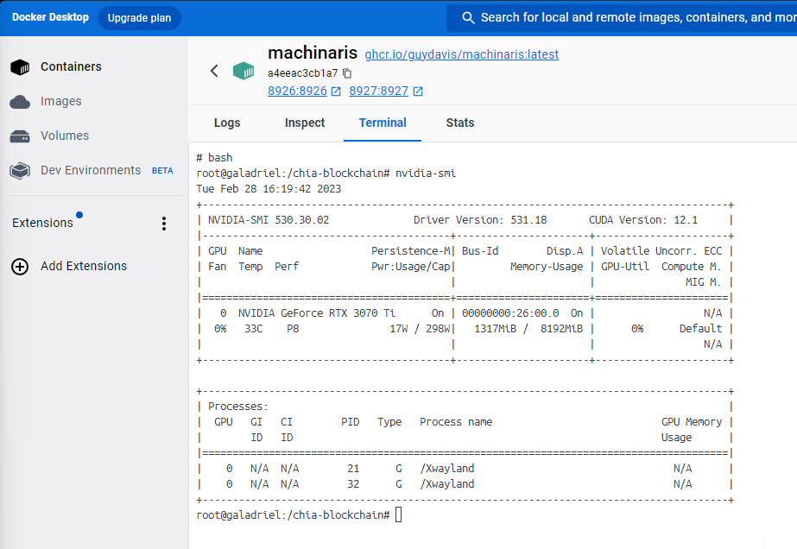Click the Add Extensions plus icon
This screenshot has width=797, height=549.
coord(20,267)
